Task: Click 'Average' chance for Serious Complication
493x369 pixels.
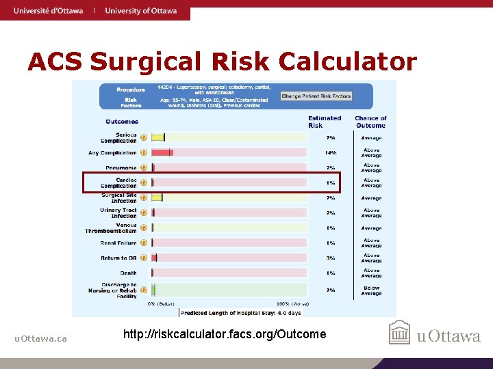Action: [371, 138]
